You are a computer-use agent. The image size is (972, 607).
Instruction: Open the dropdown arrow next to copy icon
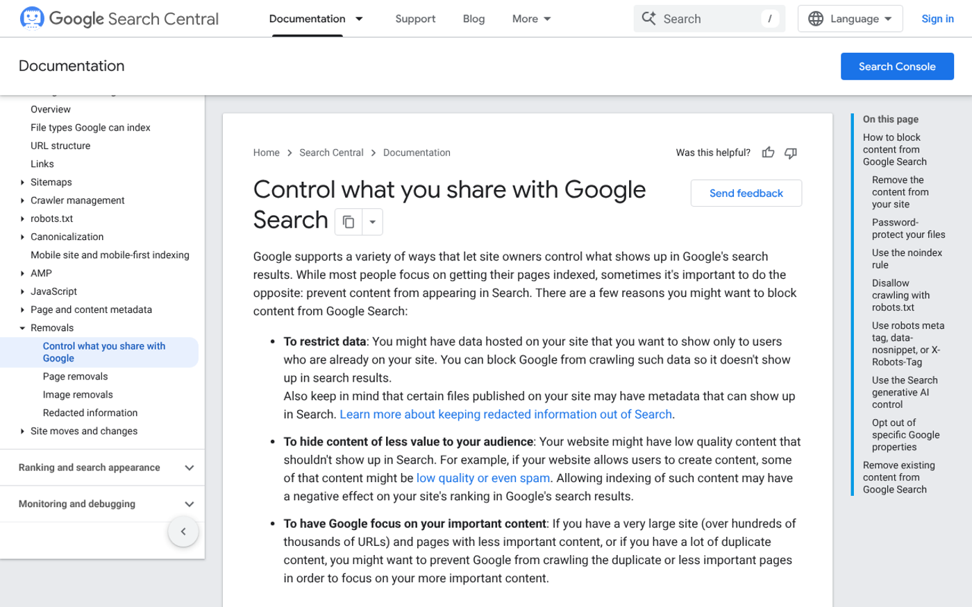[x=372, y=222]
